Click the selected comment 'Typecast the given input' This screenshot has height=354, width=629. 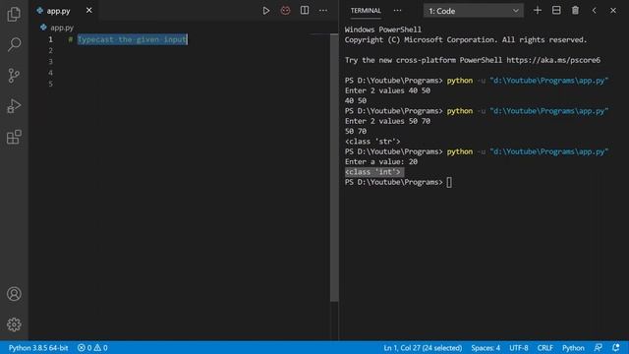[133, 39]
